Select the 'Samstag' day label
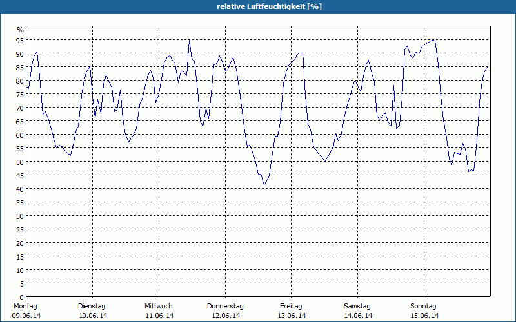516x322 pixels. pos(357,306)
